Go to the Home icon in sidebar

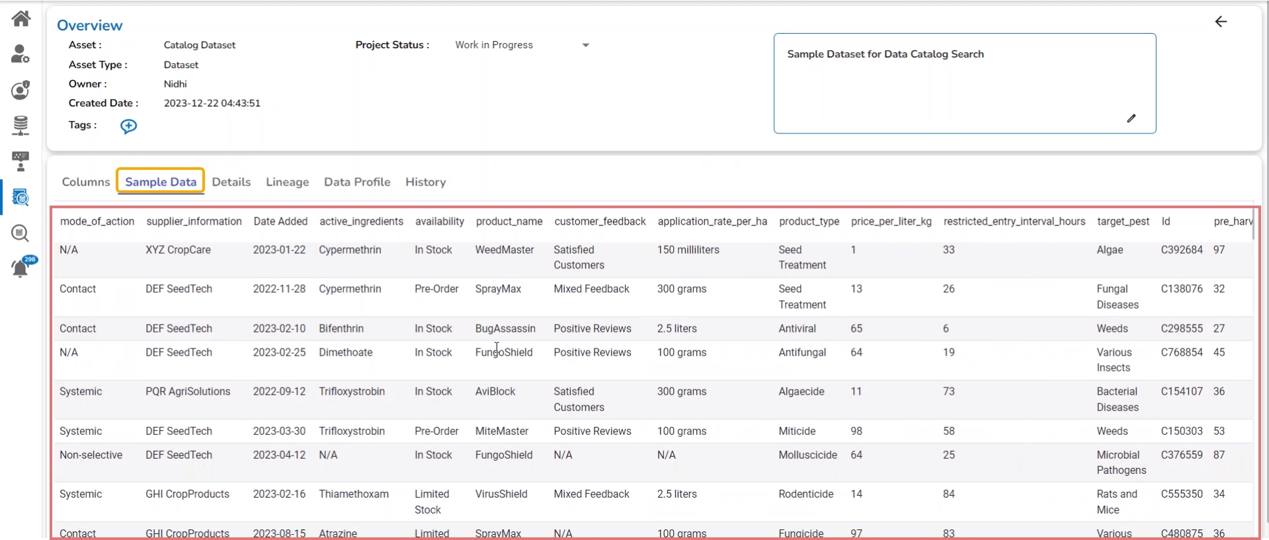click(x=21, y=19)
